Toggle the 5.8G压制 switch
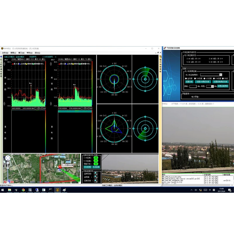The height and width of the screenshot is (234, 234). [x=96, y=160]
